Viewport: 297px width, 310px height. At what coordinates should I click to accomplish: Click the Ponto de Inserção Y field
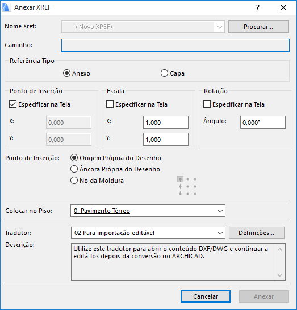click(x=69, y=139)
